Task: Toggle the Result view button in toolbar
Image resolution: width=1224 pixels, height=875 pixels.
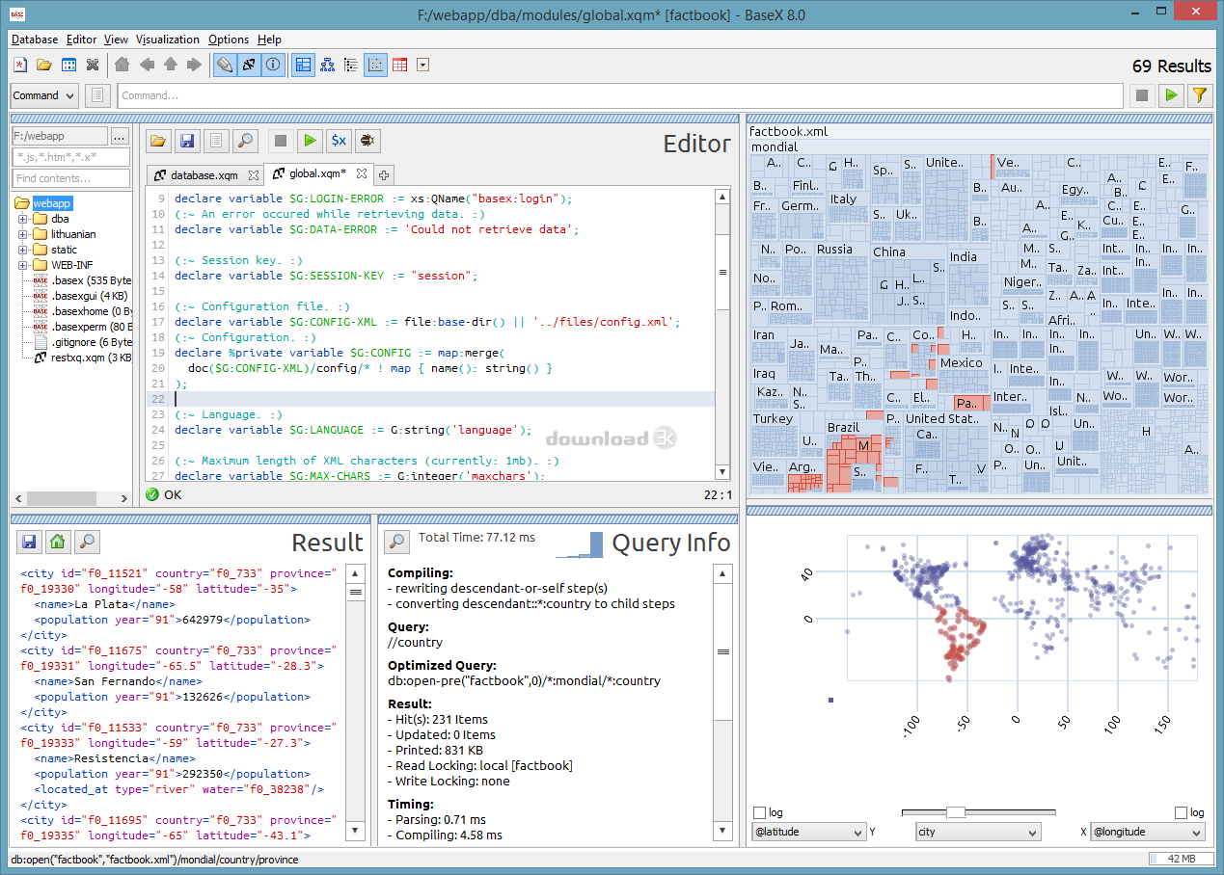Action: [x=249, y=66]
